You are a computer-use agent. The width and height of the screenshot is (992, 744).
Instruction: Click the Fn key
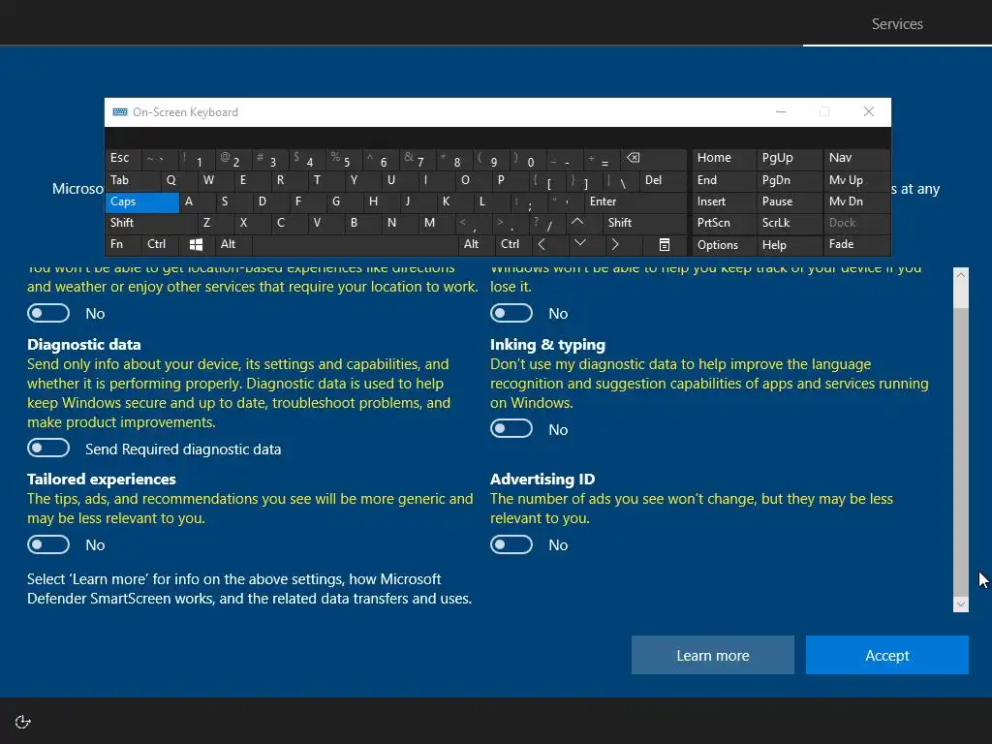click(x=124, y=244)
